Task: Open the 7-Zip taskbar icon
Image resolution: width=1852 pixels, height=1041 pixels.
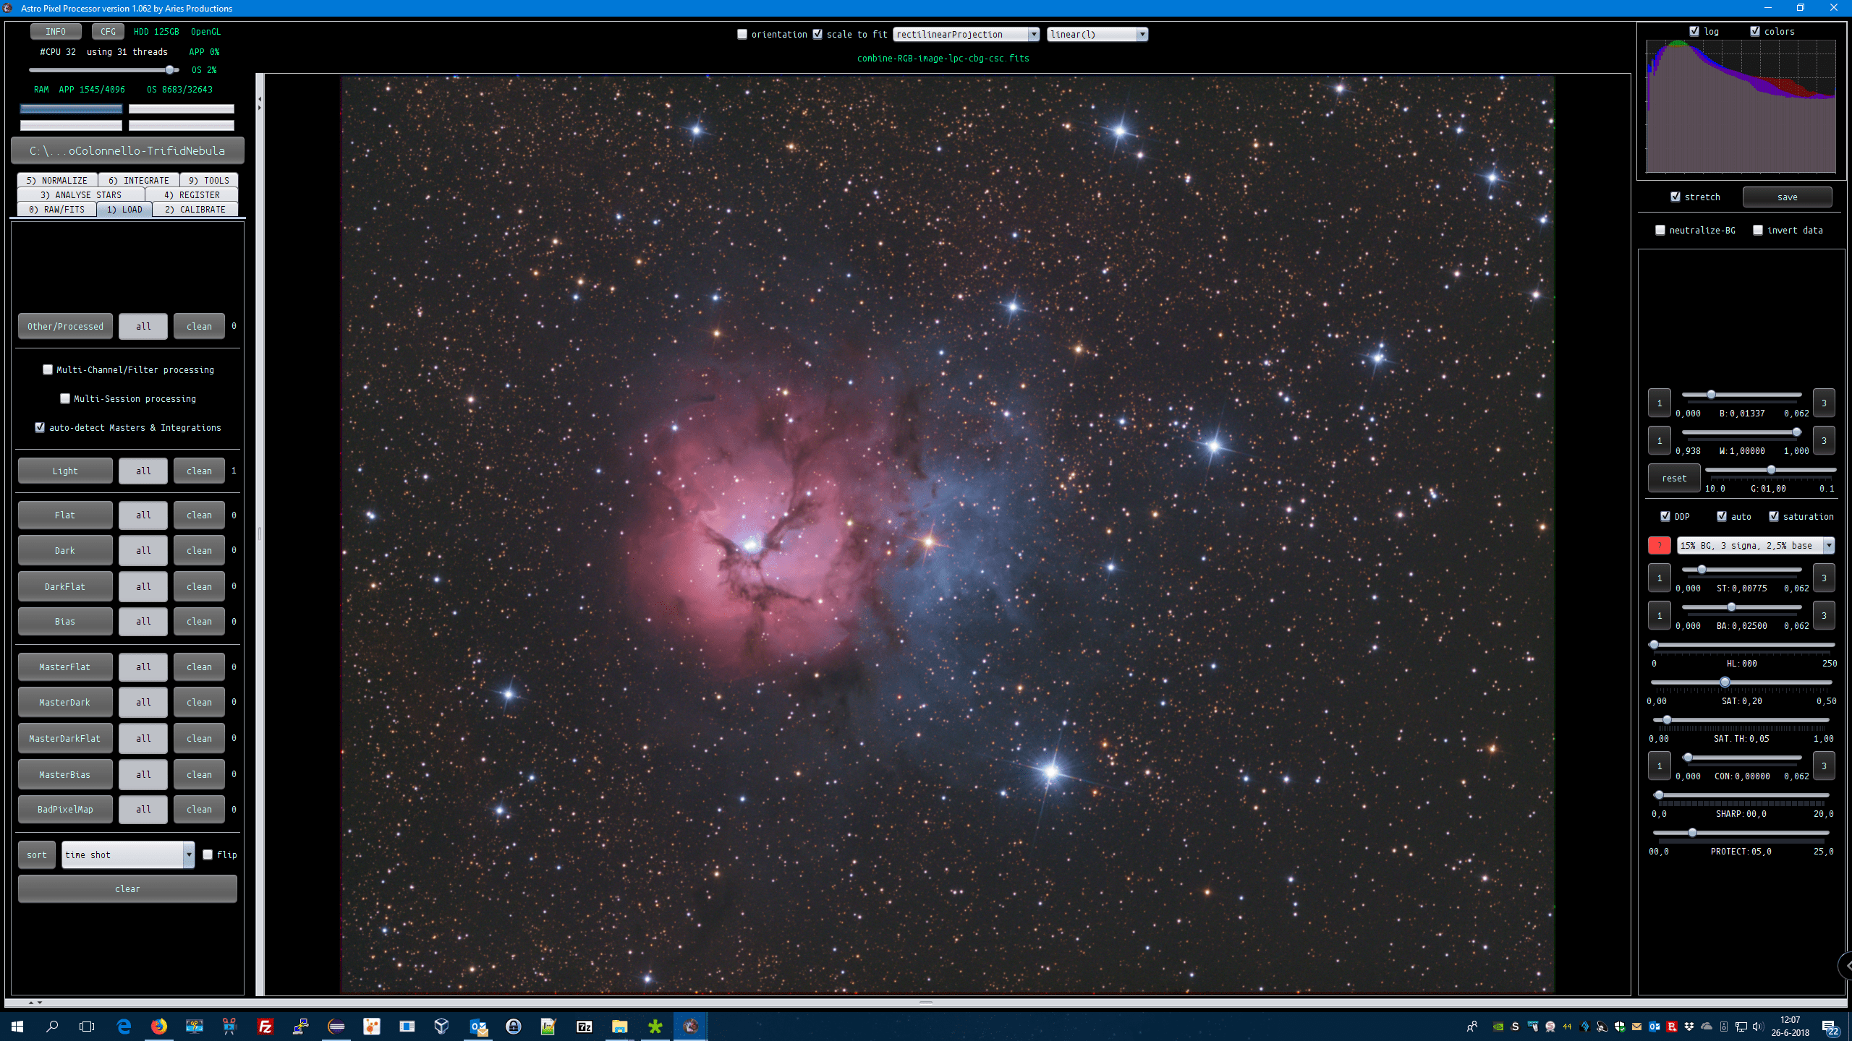Action: pyautogui.click(x=584, y=1027)
